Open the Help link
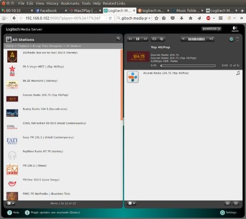 [13, 212]
